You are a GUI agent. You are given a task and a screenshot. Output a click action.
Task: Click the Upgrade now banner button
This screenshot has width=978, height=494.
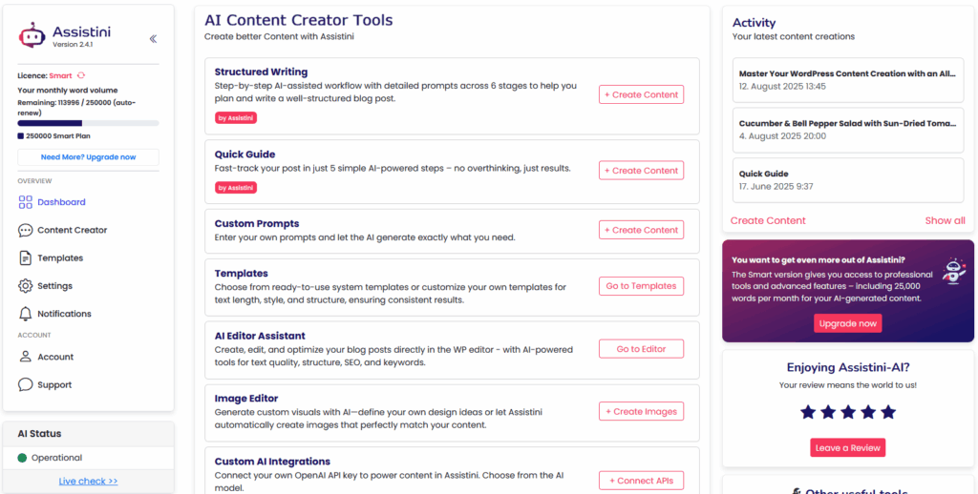[x=848, y=323]
